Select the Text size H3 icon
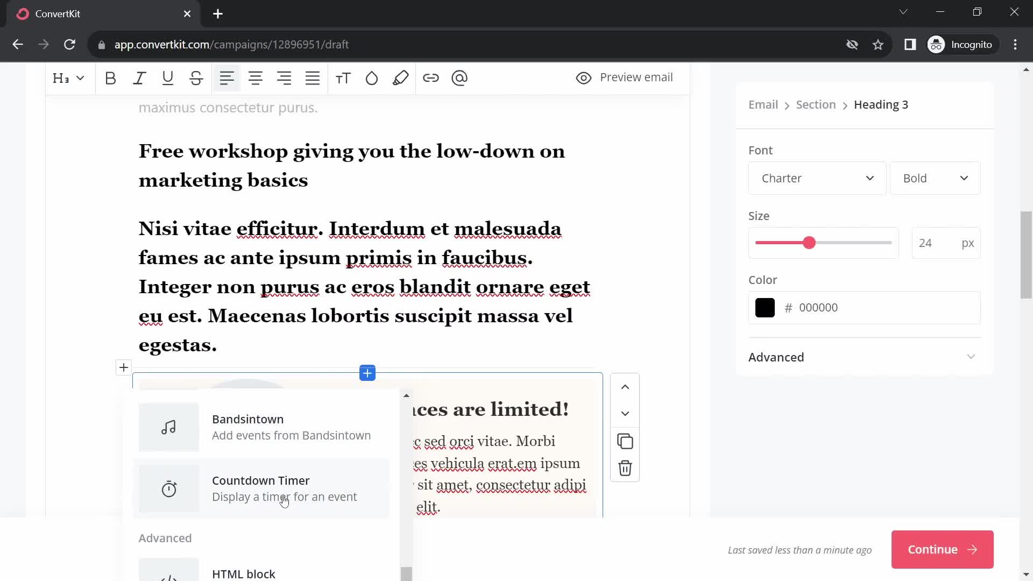This screenshot has width=1033, height=581. pyautogui.click(x=67, y=78)
